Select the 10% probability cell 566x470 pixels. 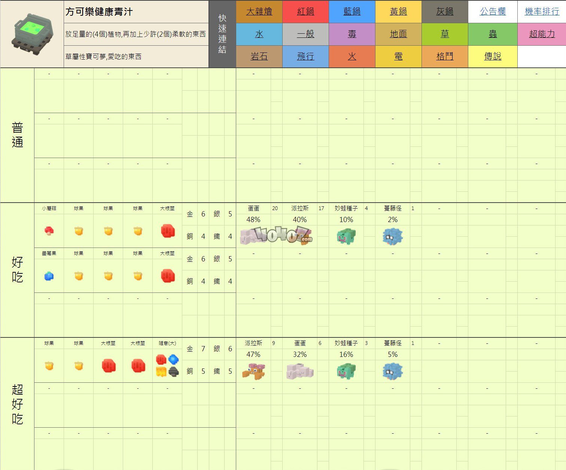346,220
